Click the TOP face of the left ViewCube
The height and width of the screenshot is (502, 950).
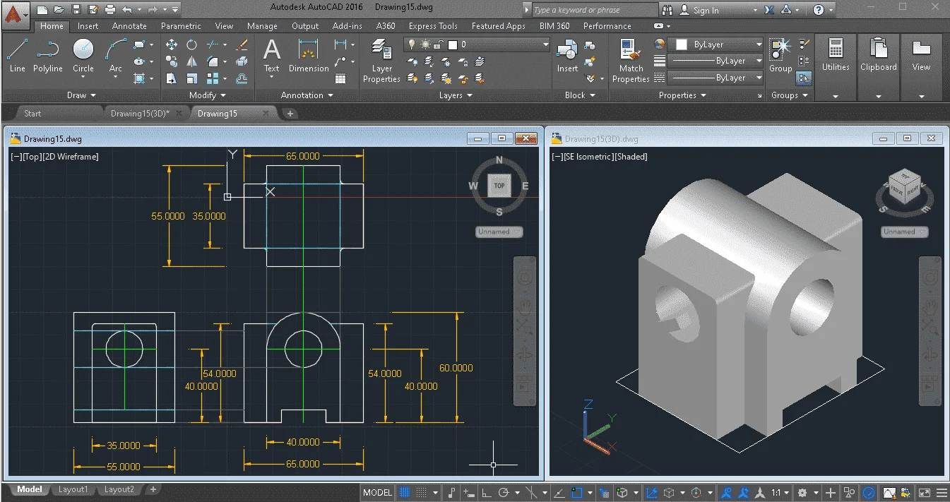(499, 186)
